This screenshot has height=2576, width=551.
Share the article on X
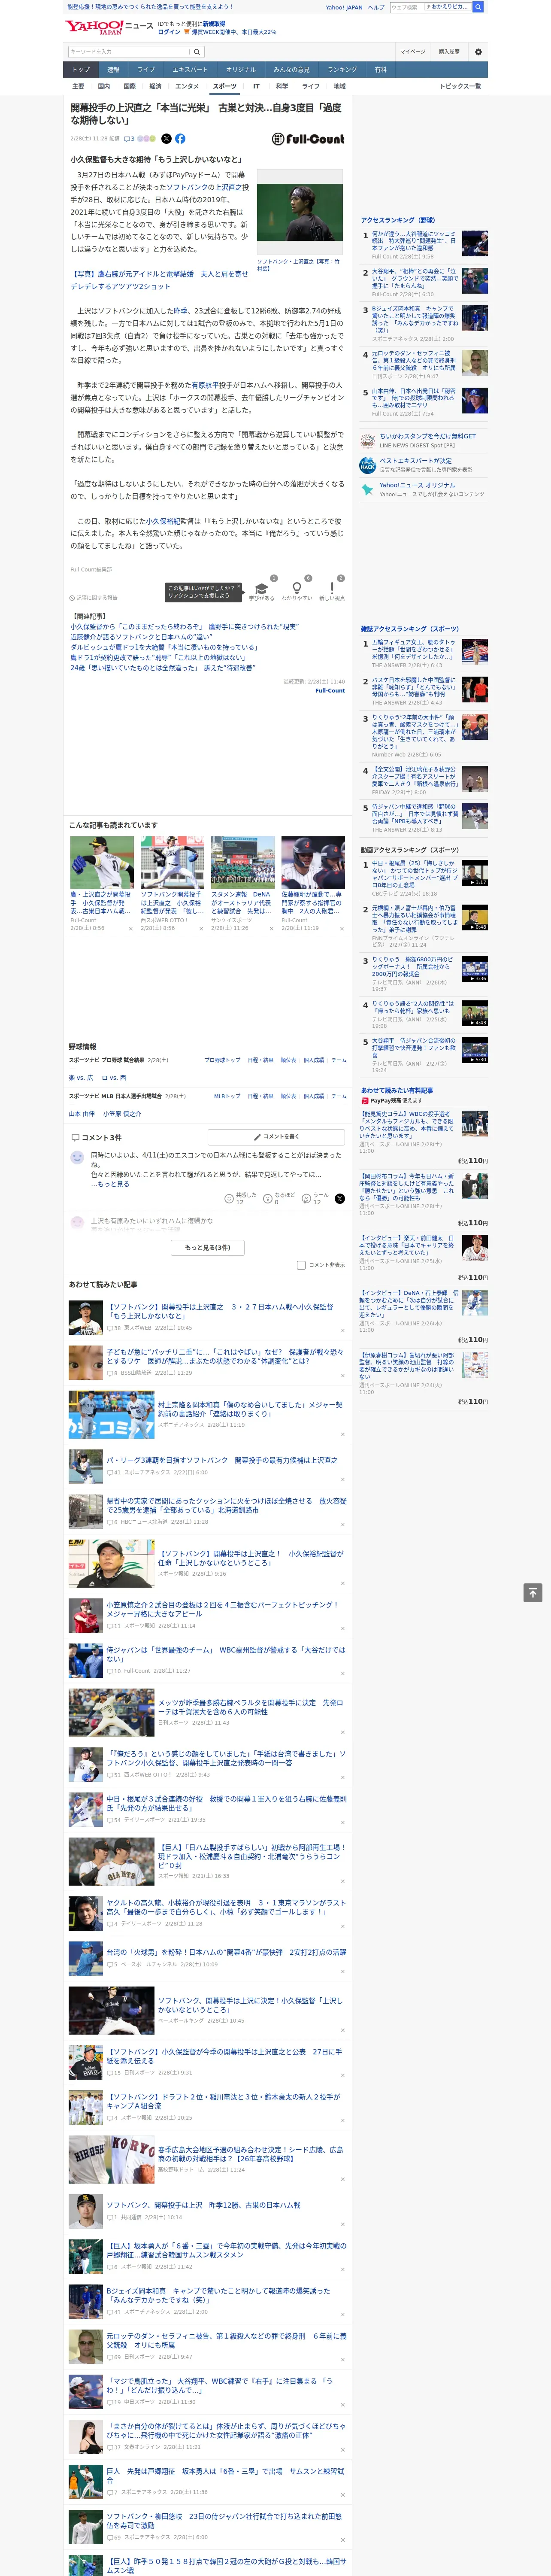pos(167,139)
